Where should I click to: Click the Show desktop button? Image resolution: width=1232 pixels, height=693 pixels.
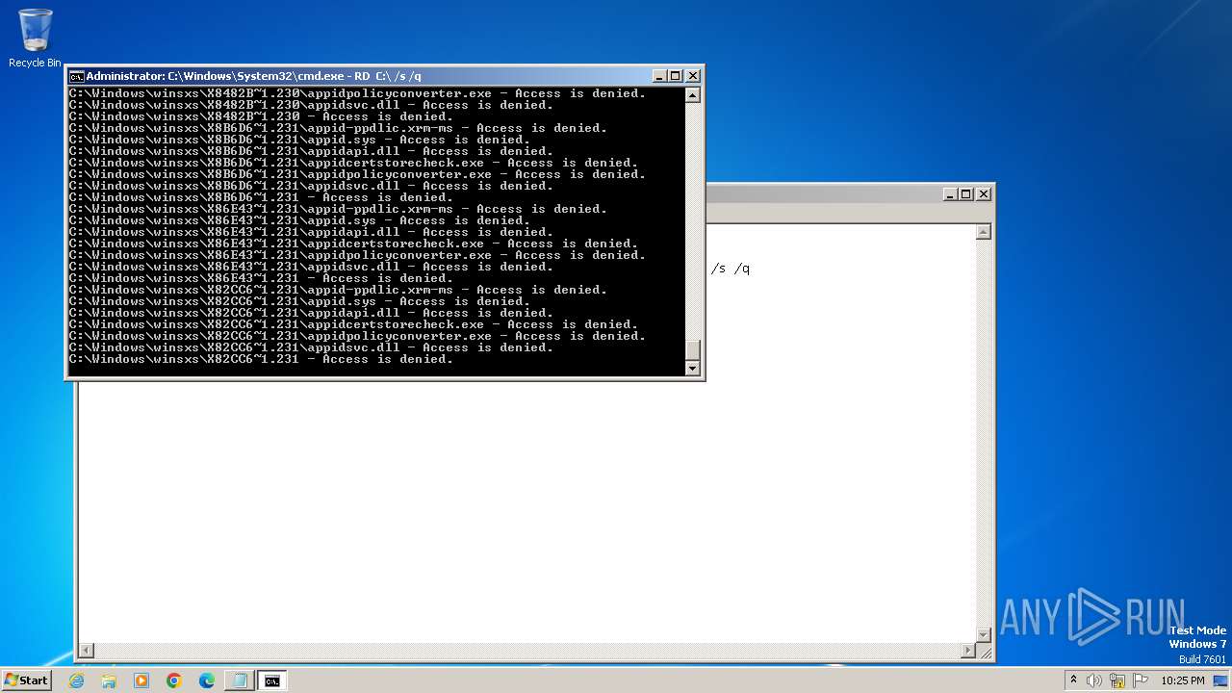click(x=1220, y=680)
